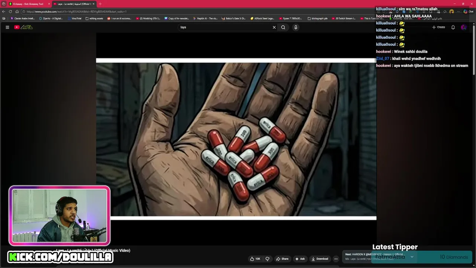Switch to Laya - La verité YouTube tab
Viewport: 476px width, 268px height.
(74, 4)
